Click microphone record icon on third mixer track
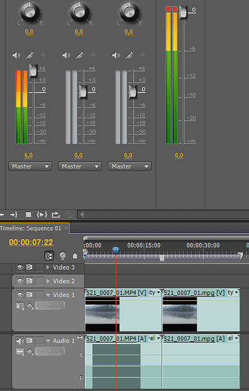 coord(143,55)
